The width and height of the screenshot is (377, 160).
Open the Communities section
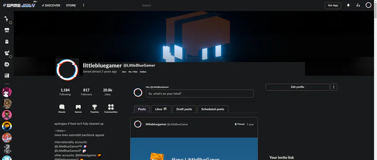tap(111, 109)
